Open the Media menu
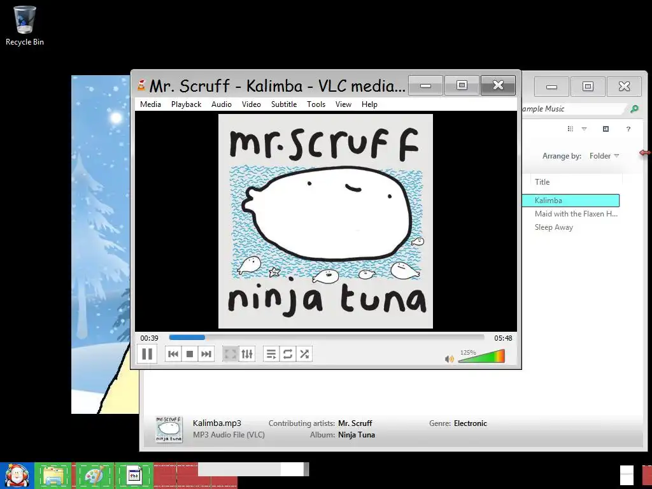 (x=150, y=104)
